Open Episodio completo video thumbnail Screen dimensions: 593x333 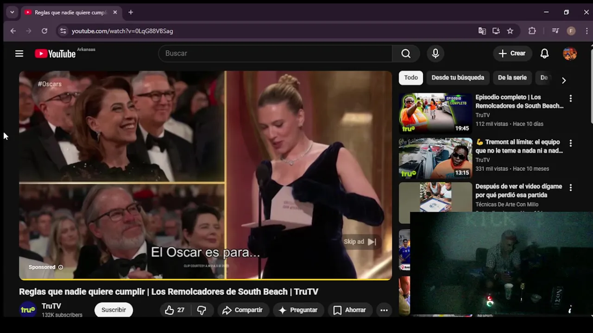[435, 114]
